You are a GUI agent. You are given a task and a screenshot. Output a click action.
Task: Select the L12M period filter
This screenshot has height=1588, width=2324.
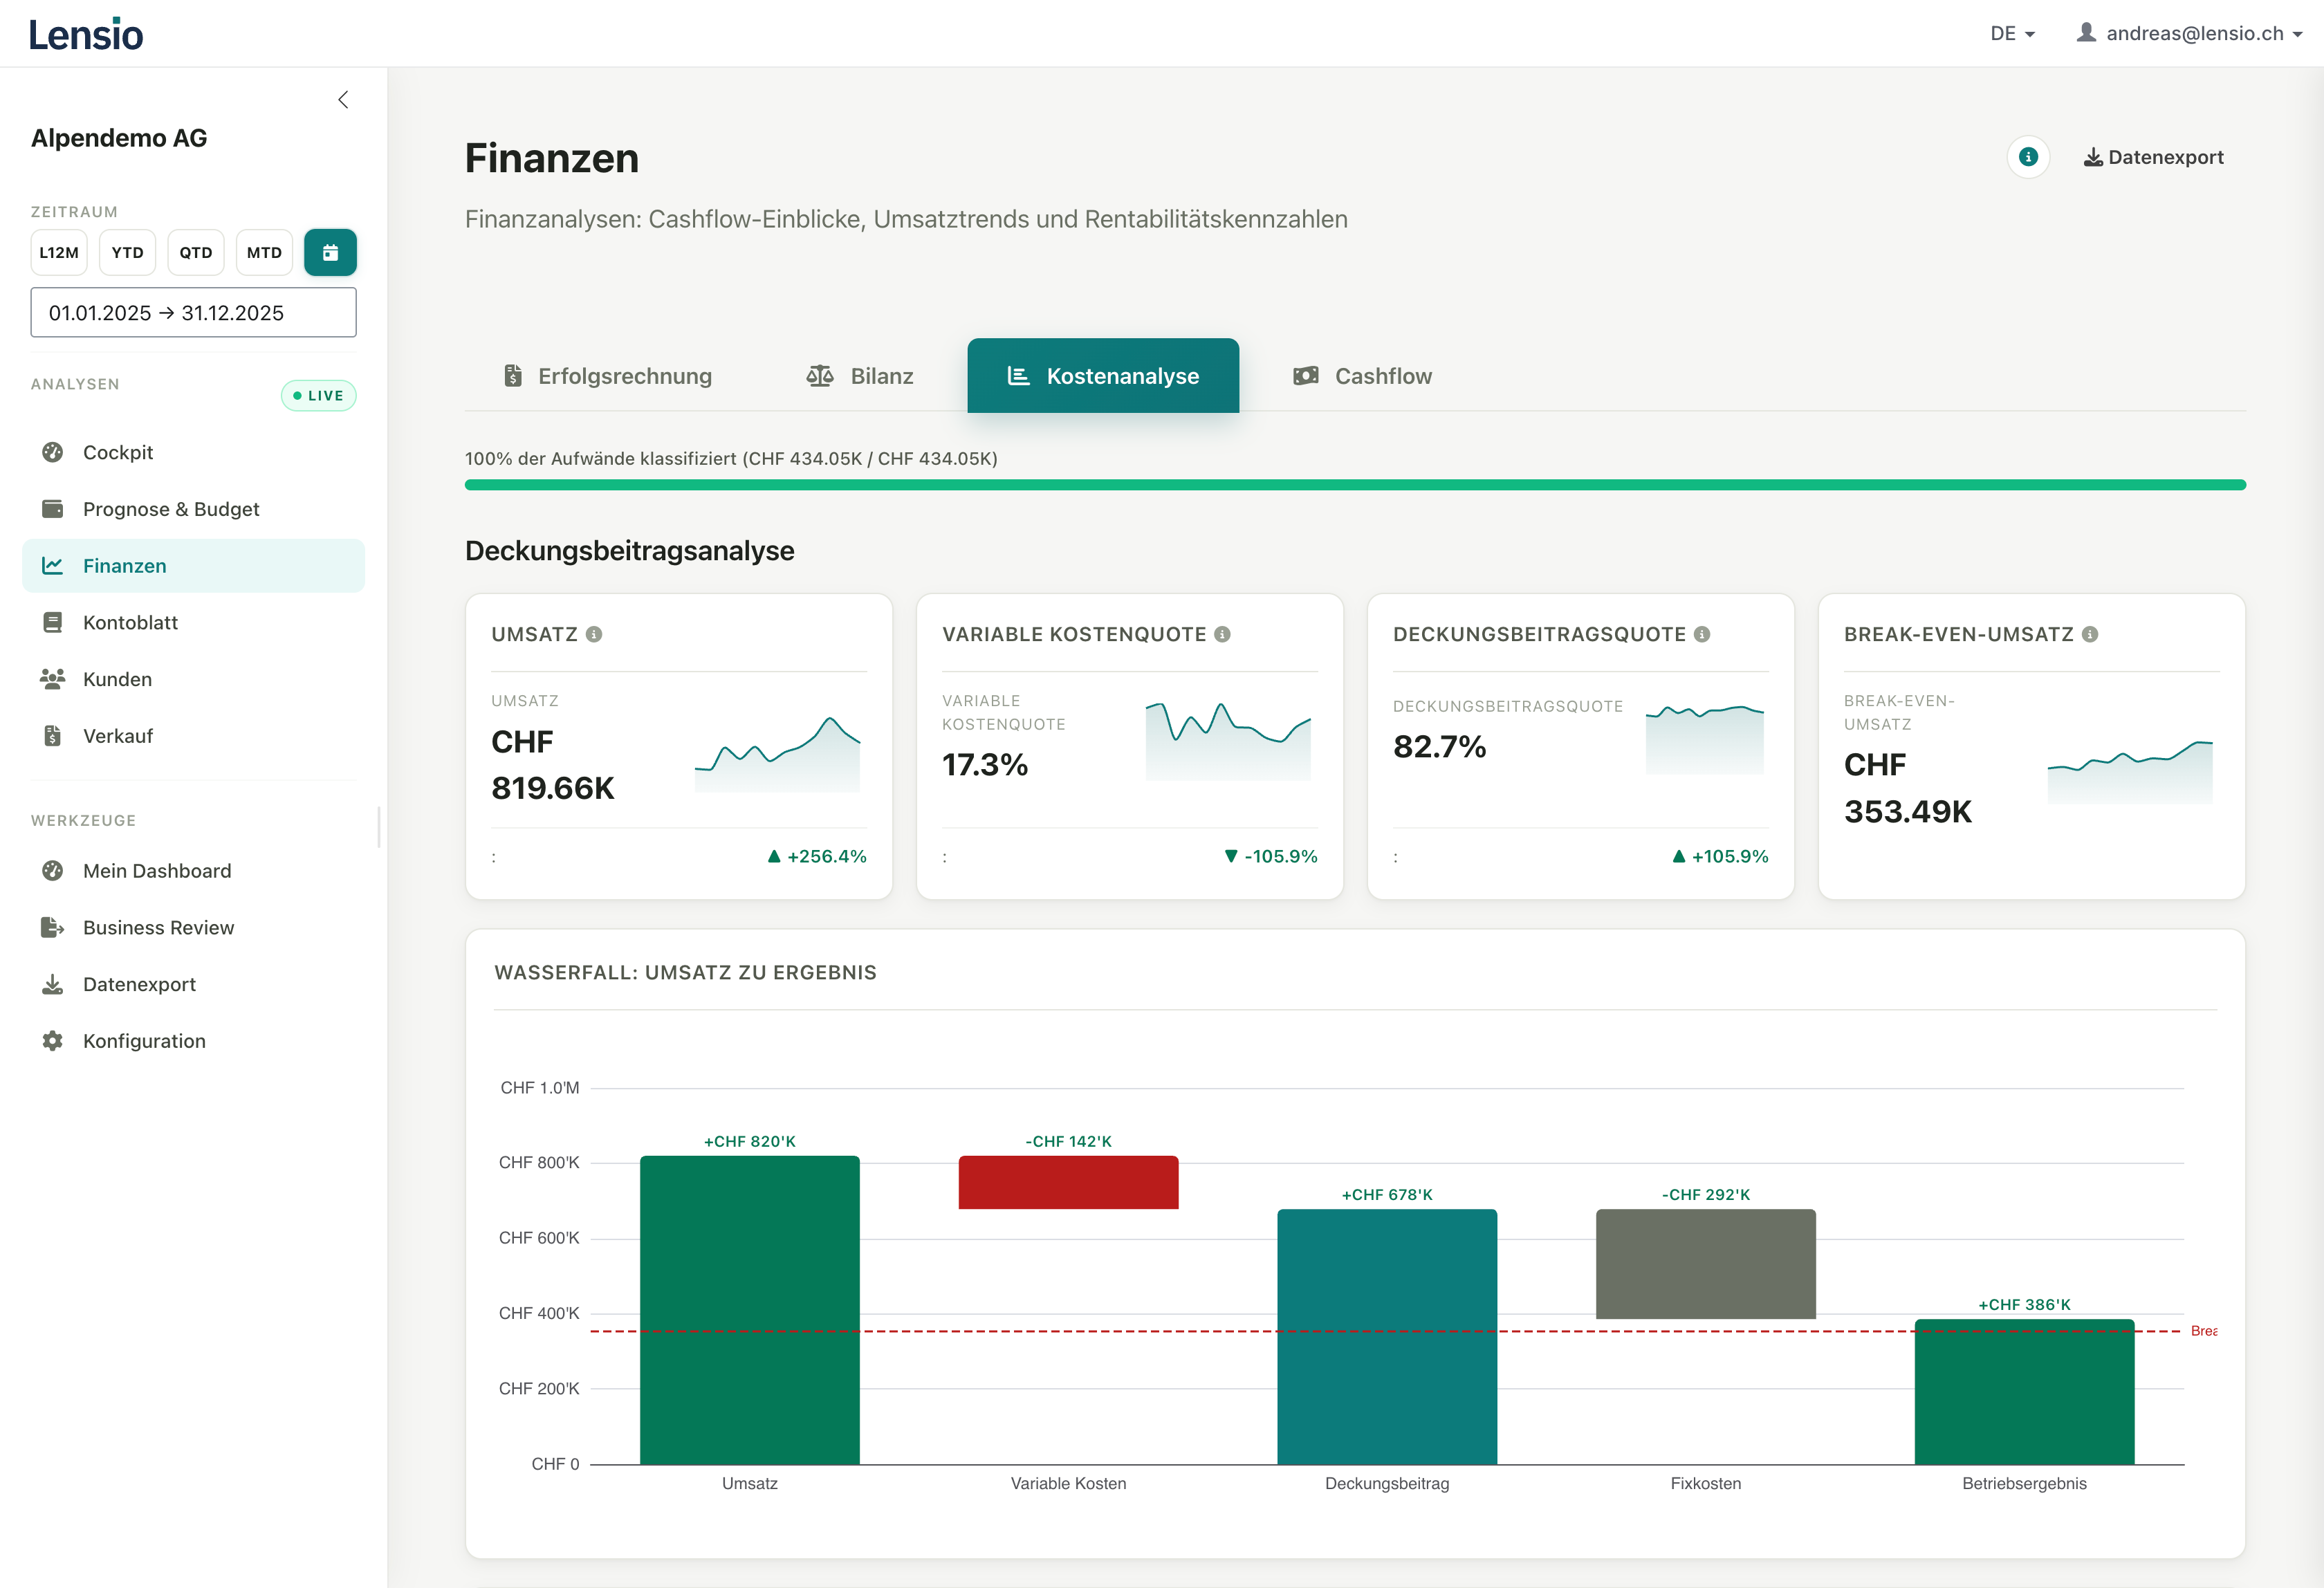click(x=58, y=252)
